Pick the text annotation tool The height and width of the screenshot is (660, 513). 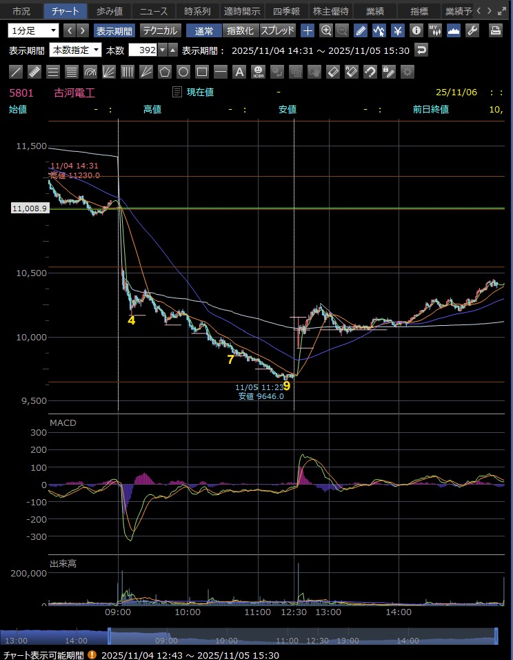click(239, 72)
